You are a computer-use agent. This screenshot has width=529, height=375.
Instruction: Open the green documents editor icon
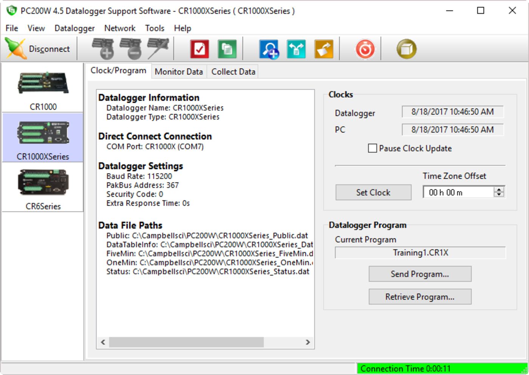click(x=227, y=49)
